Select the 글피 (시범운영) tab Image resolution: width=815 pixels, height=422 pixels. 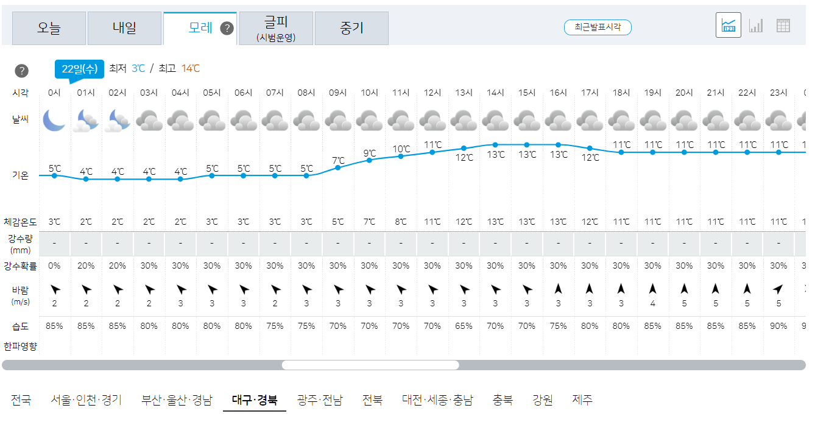click(275, 28)
